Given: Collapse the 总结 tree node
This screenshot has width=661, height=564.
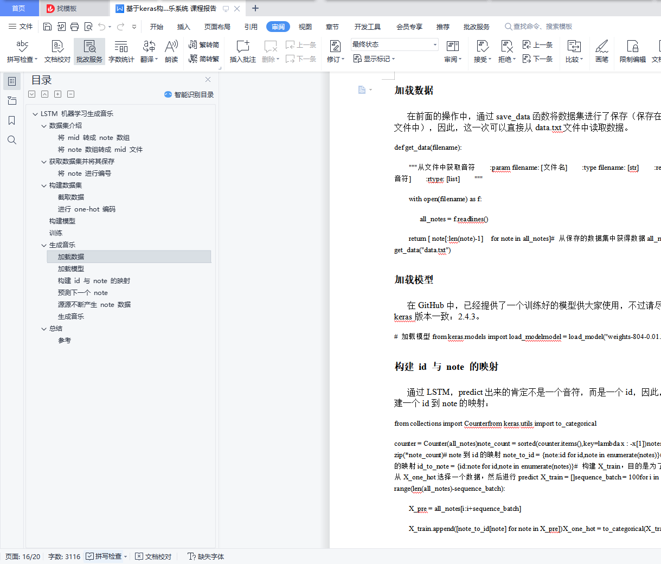Looking at the screenshot, I should 44,329.
